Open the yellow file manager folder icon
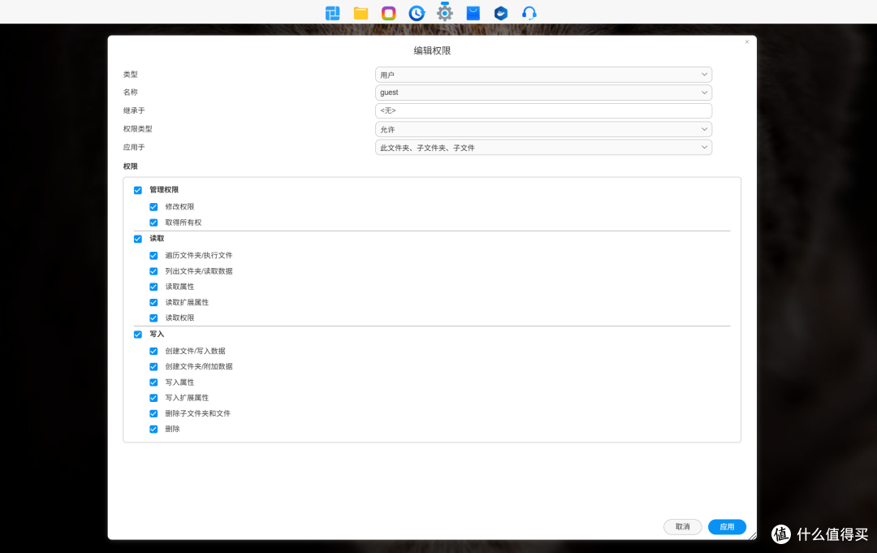This screenshot has width=877, height=553. click(361, 13)
